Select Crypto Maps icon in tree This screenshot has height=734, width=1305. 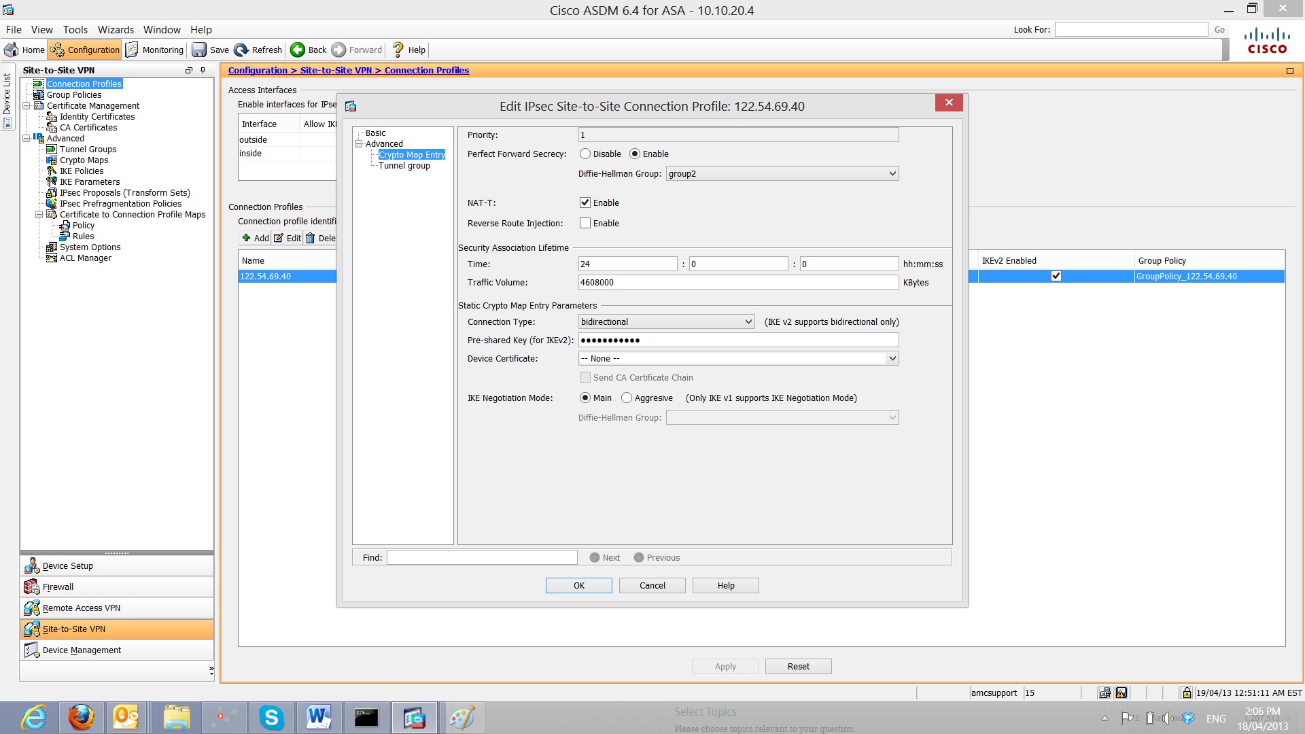(52, 160)
